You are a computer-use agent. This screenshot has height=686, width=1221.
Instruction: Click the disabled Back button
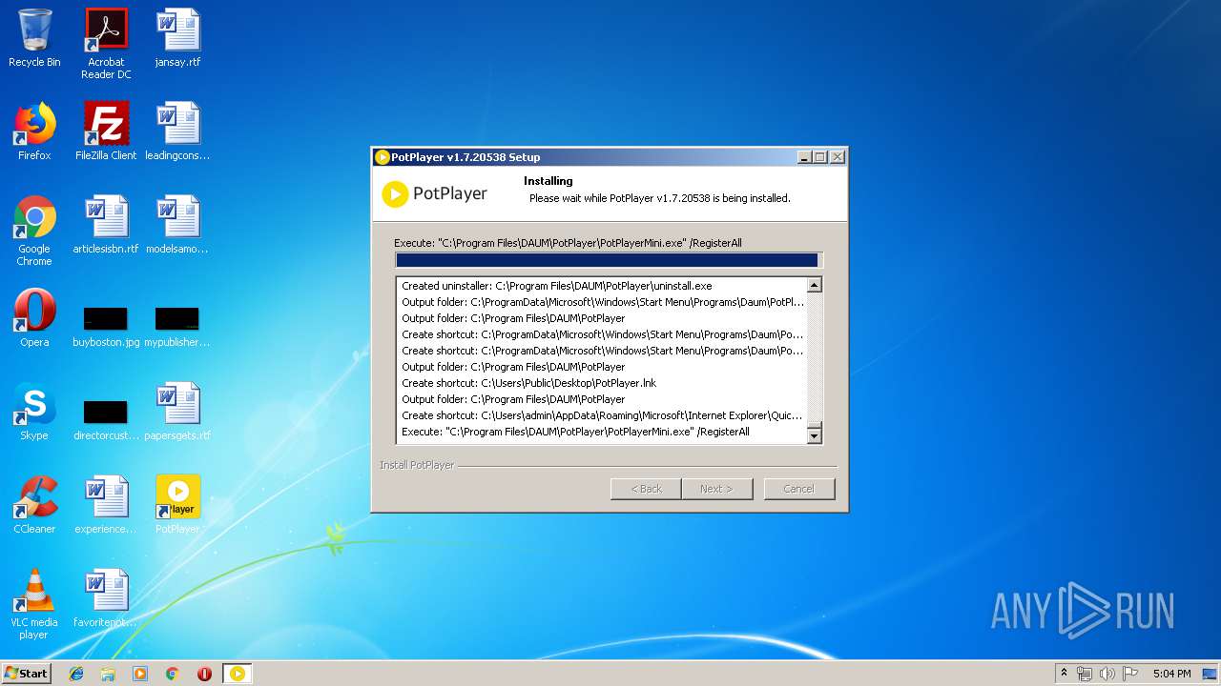coord(646,489)
